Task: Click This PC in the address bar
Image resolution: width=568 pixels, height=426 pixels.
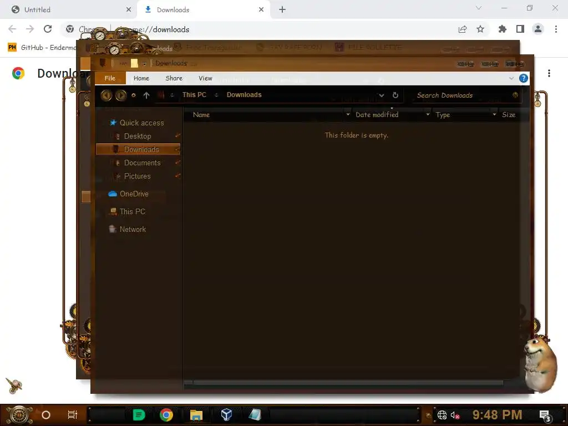Action: (x=194, y=95)
